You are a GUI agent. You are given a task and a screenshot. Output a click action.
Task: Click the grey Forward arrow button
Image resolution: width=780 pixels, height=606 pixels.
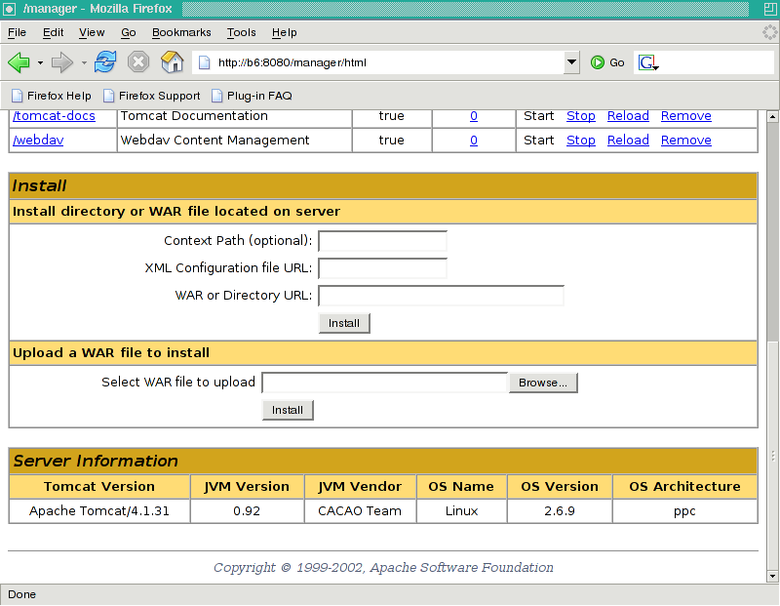pyautogui.click(x=62, y=62)
